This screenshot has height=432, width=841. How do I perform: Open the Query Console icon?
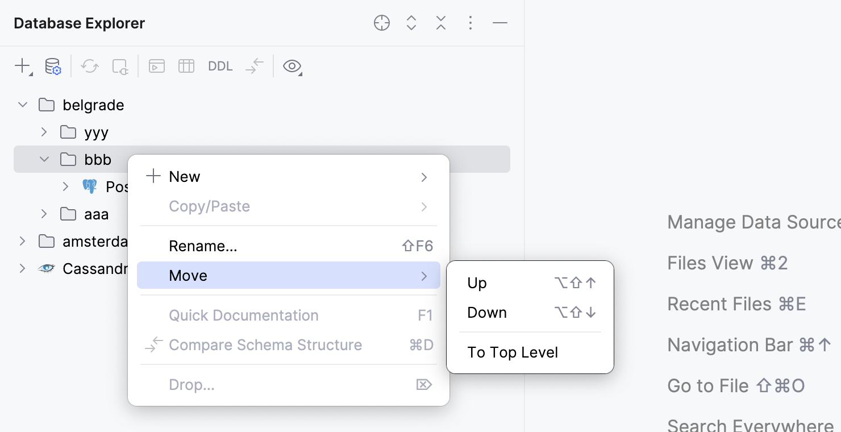point(157,66)
